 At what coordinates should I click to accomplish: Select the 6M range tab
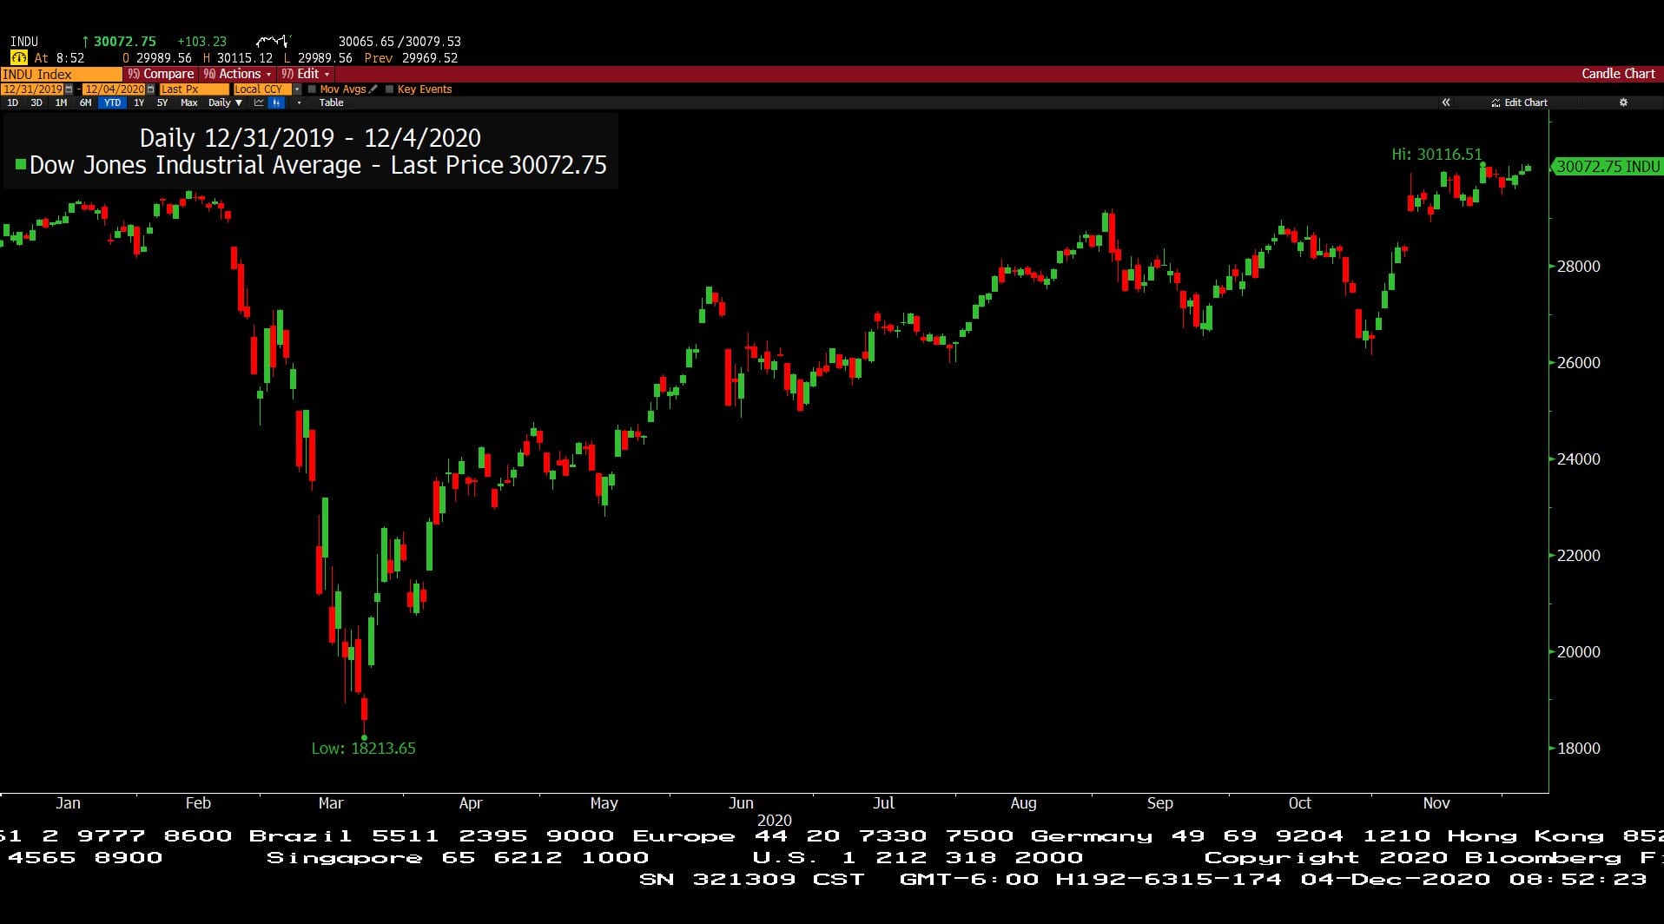(85, 102)
